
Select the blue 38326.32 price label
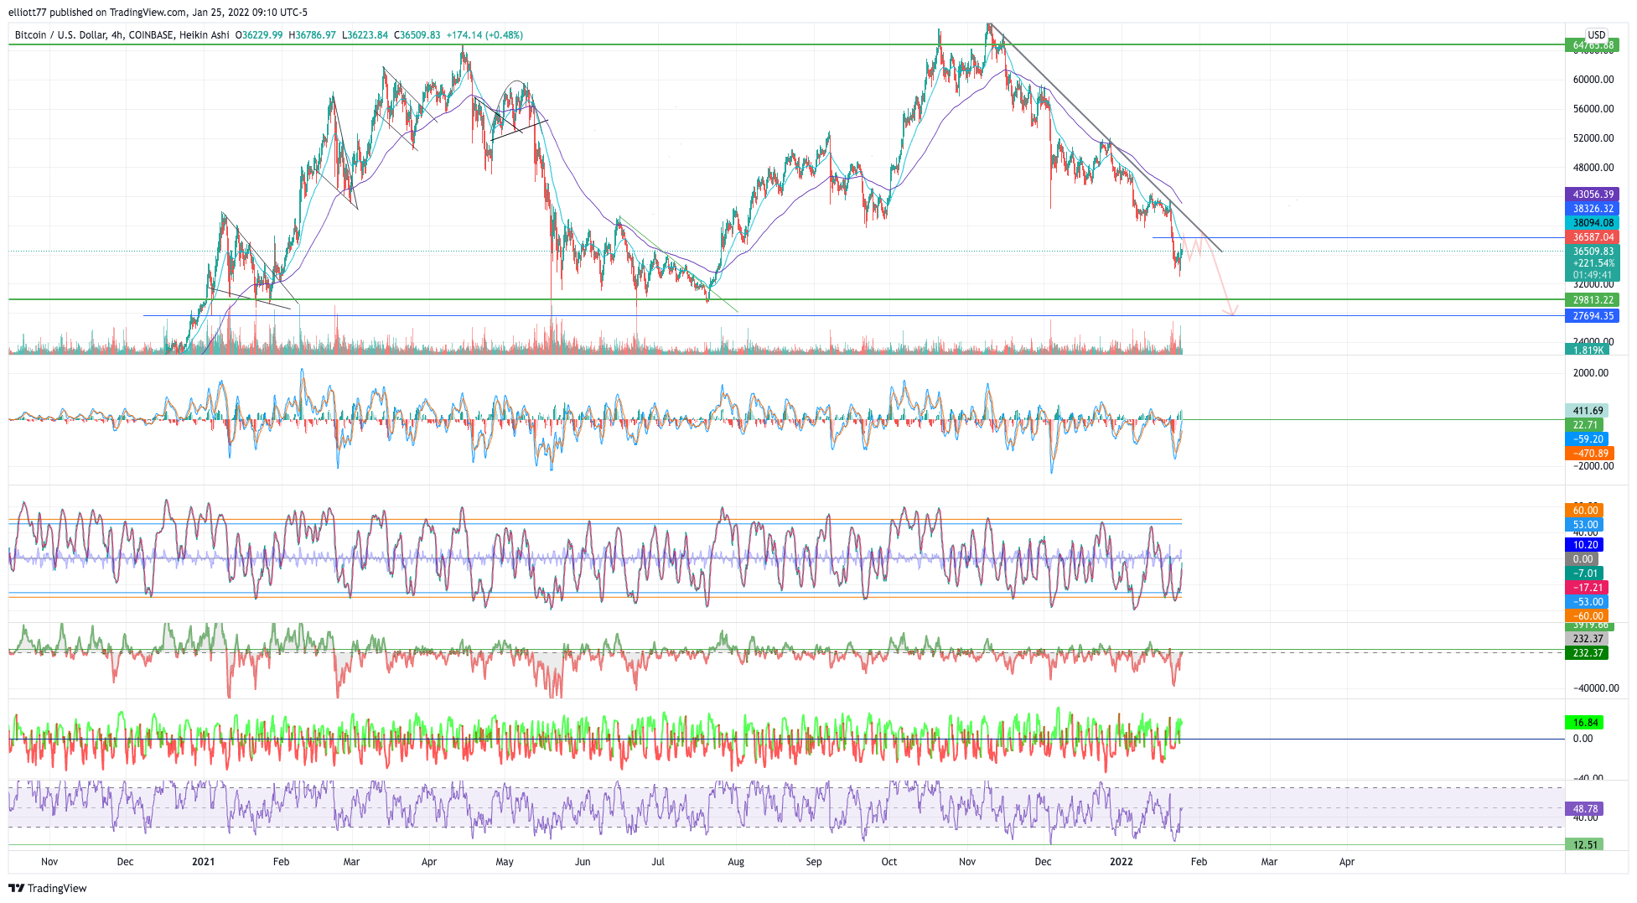1592,209
